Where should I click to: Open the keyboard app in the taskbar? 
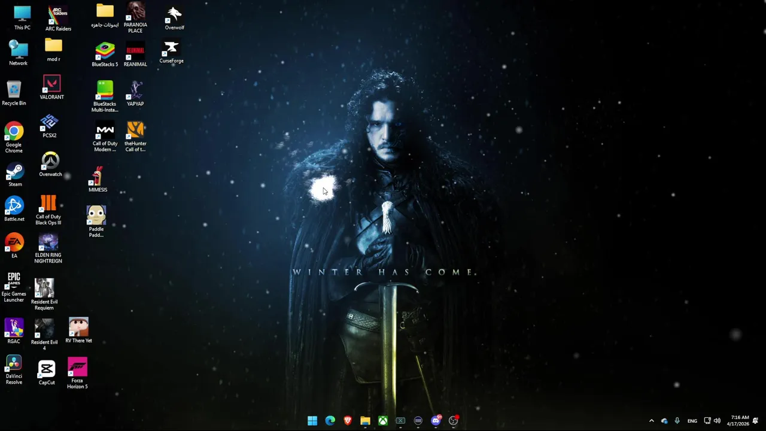418,421
